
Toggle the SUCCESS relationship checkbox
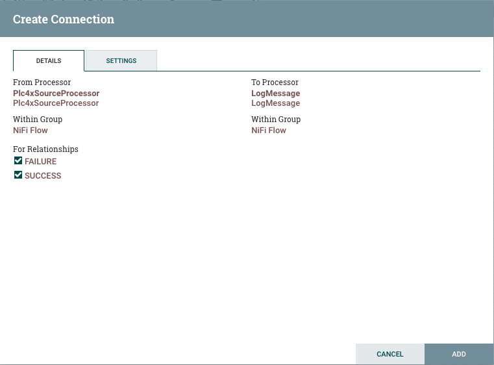coord(18,175)
